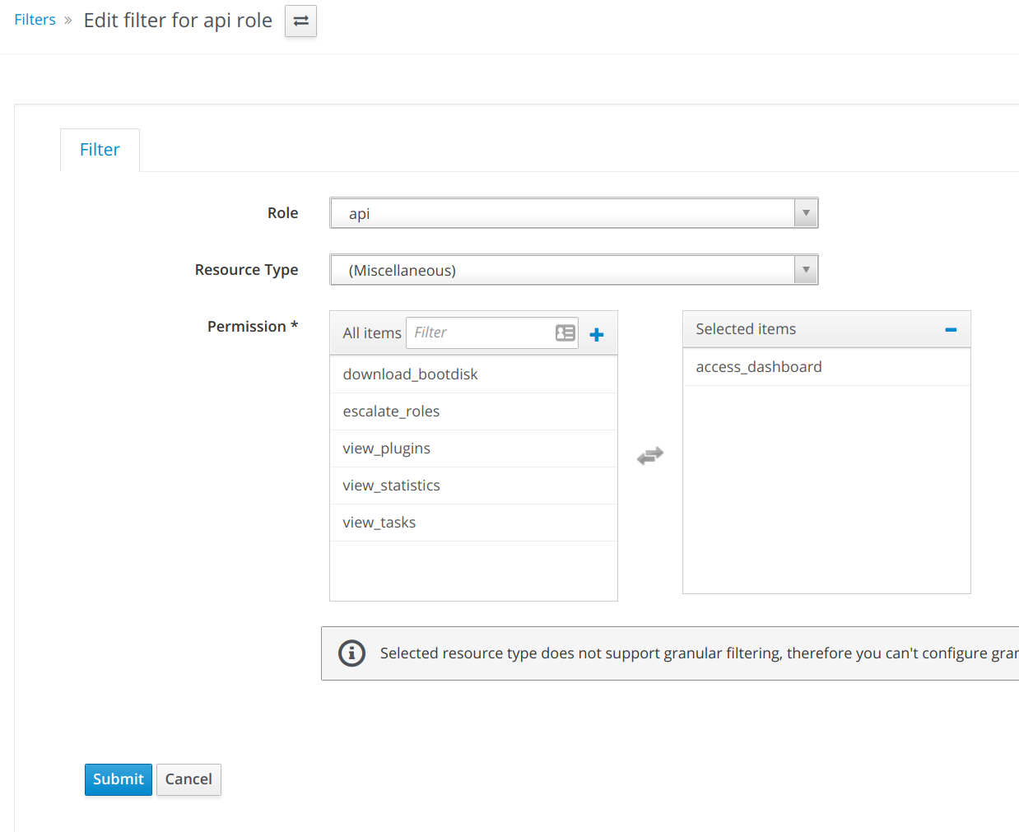Open the Role dropdown arrow
Image resolution: width=1019 pixels, height=832 pixels.
pyautogui.click(x=806, y=213)
